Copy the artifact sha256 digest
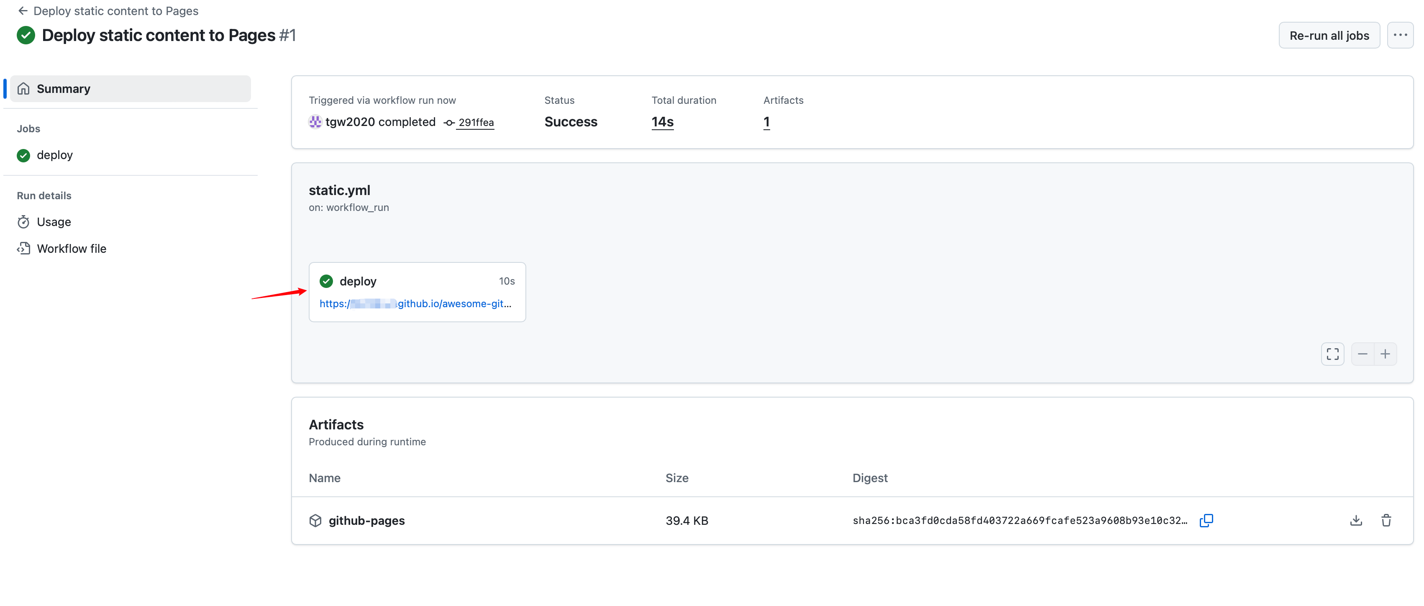The image size is (1424, 606). pos(1206,520)
